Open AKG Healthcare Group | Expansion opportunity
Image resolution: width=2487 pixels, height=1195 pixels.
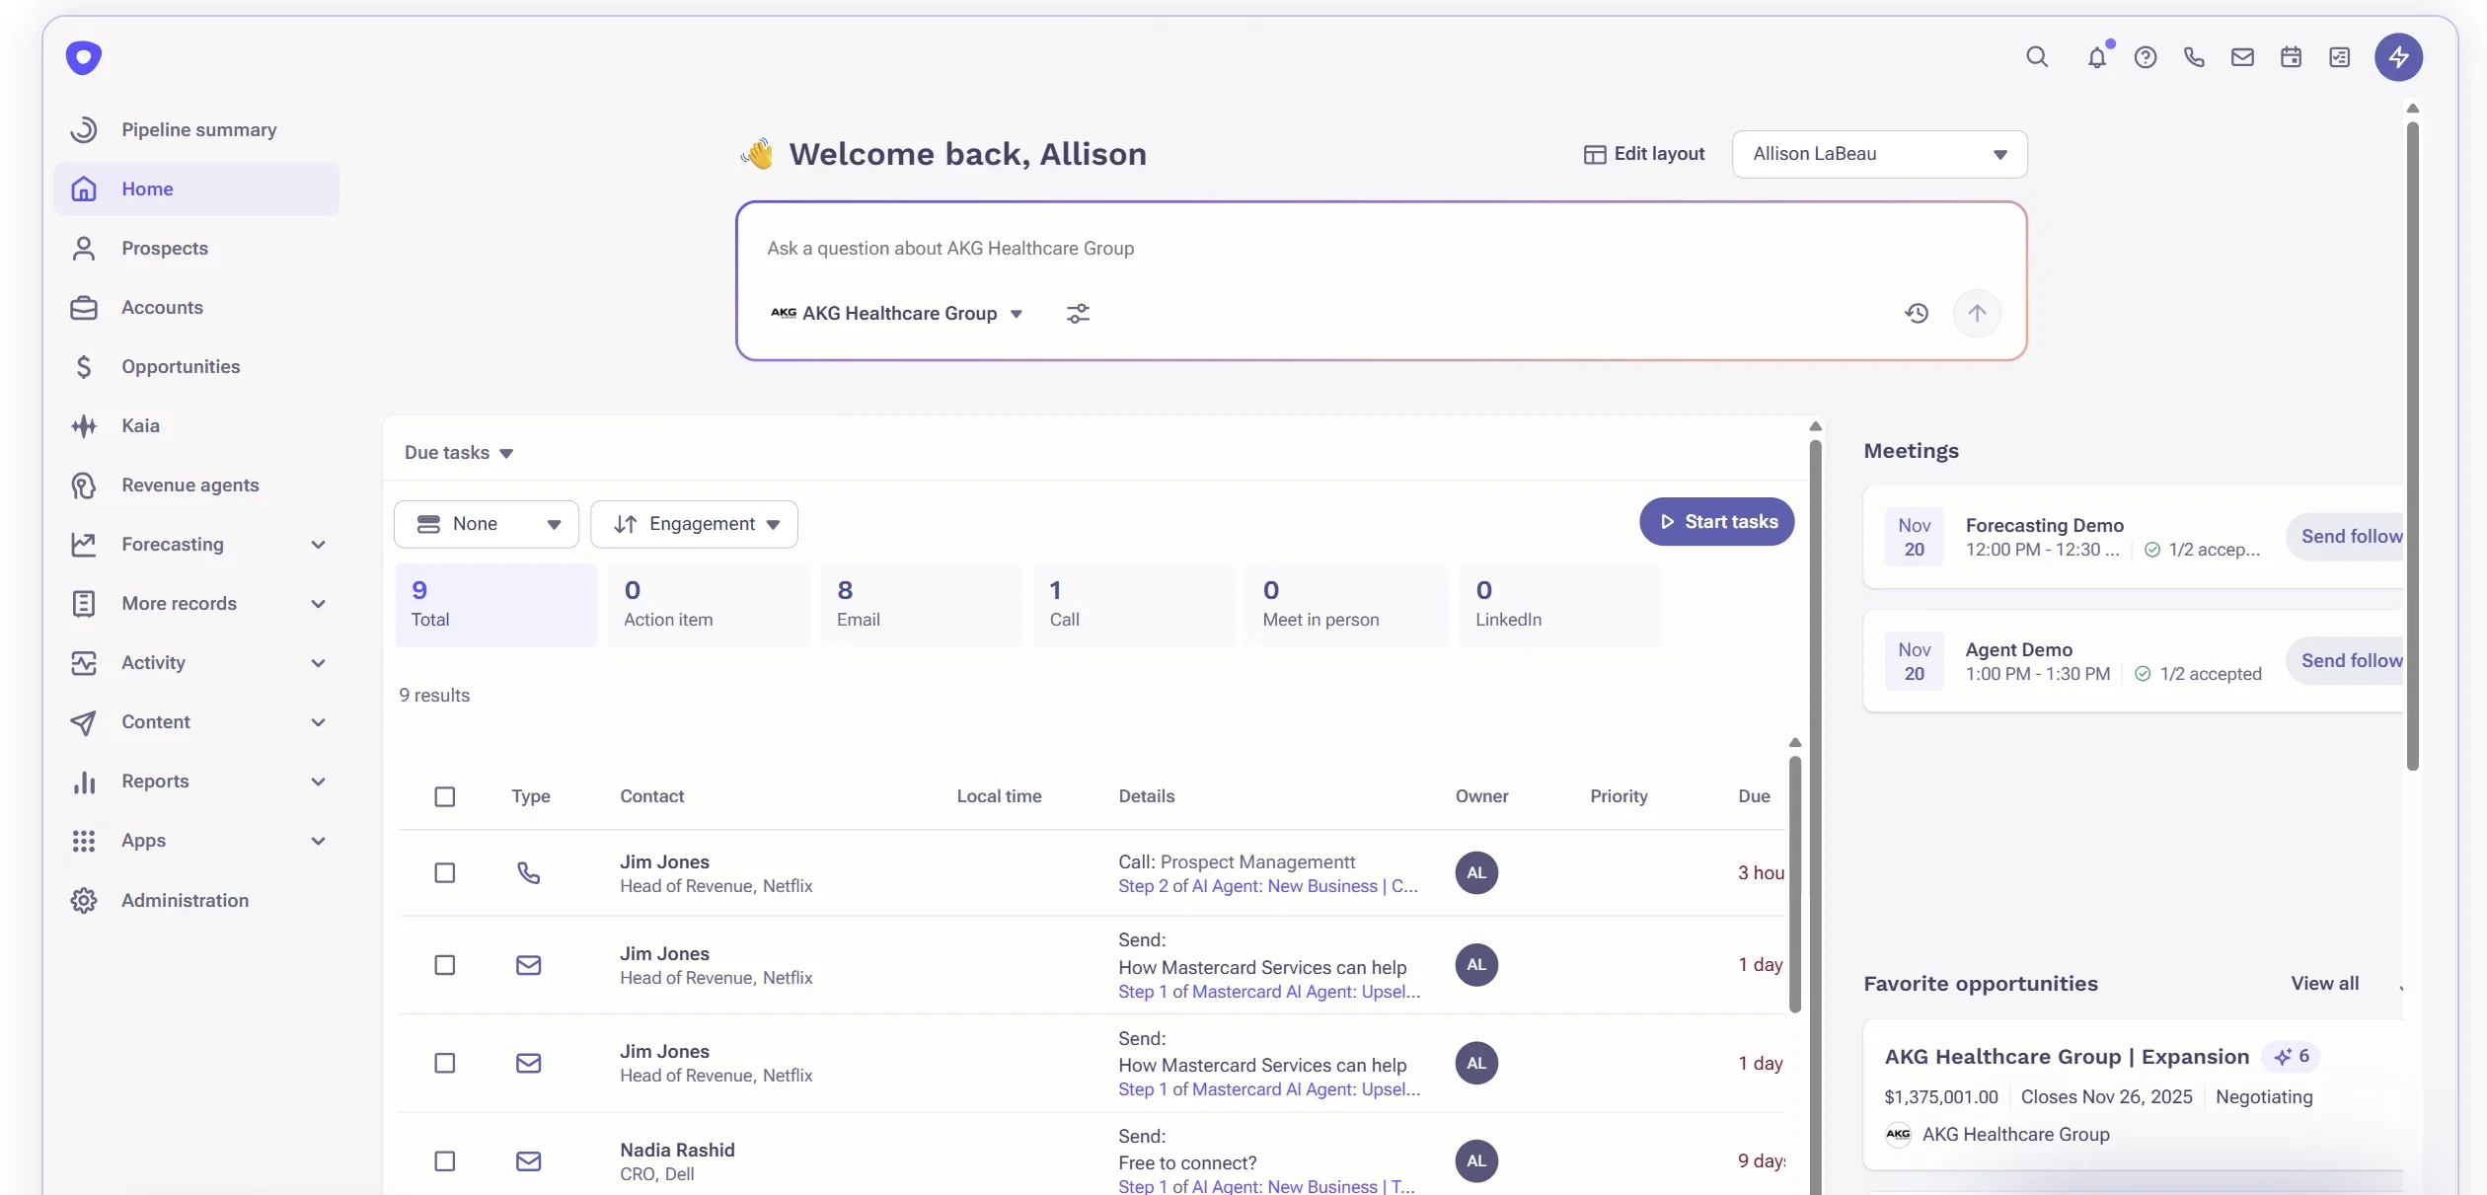2067,1057
